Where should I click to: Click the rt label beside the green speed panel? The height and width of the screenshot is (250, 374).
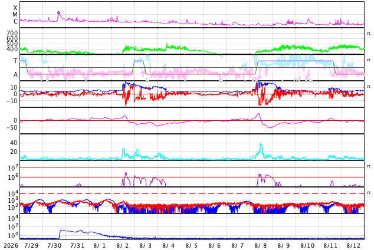pos(368,34)
